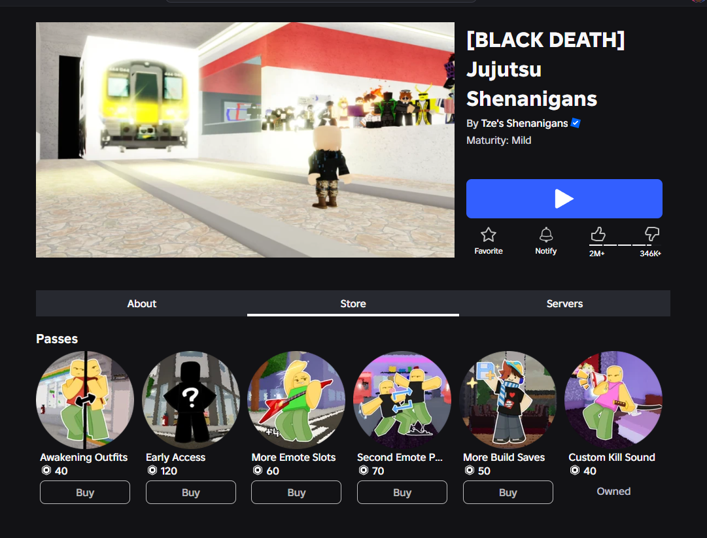
Task: Open the Awakening Outfits pass thumbnail
Action: (85, 400)
